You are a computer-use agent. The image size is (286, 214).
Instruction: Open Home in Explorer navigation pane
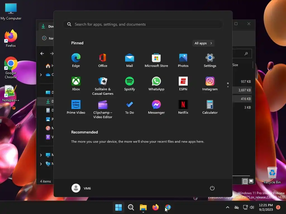coord(49,66)
